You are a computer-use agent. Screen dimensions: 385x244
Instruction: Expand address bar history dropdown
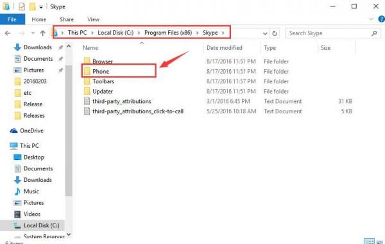(265, 33)
